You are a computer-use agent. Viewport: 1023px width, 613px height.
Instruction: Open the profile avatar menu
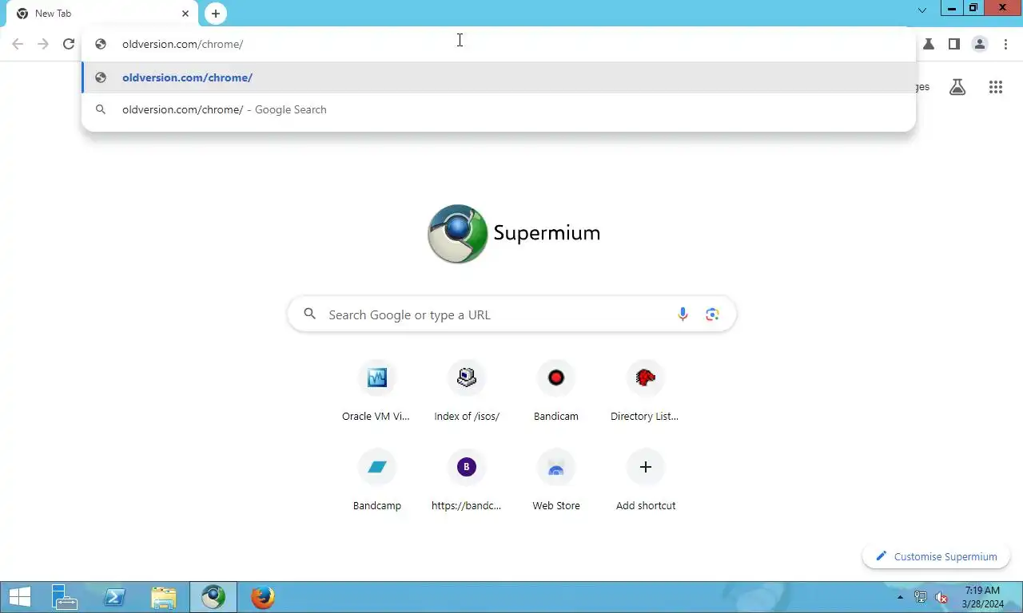(980, 44)
